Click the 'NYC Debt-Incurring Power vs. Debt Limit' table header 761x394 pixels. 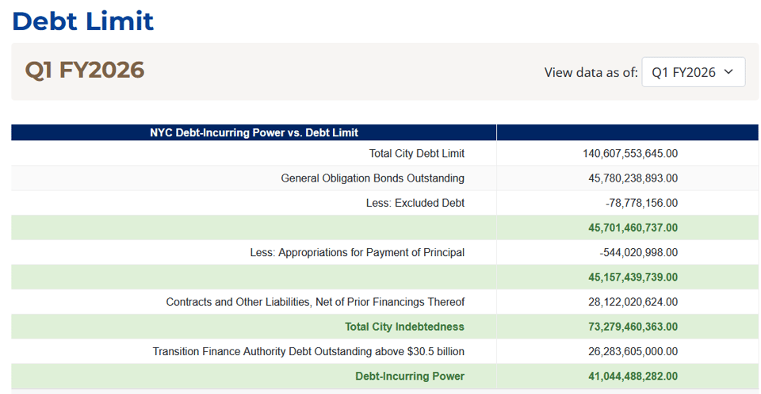click(254, 132)
